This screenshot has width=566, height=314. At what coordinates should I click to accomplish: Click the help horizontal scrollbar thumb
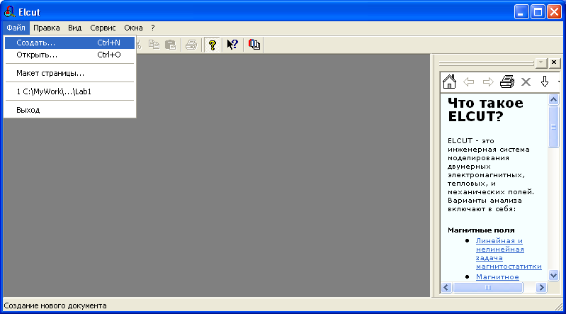pyautogui.click(x=487, y=288)
